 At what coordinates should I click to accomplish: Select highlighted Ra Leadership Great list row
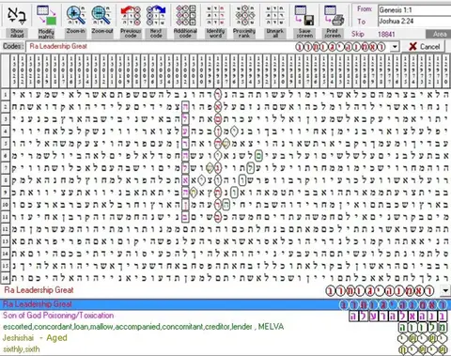225,304
